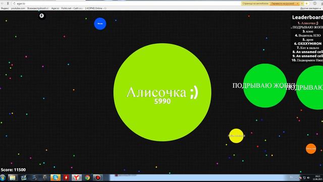Click the volume icon in system tray
This screenshot has height=182, width=323.
(308, 178)
